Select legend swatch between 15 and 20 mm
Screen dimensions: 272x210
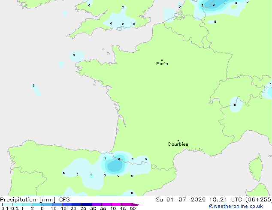coord(66,204)
